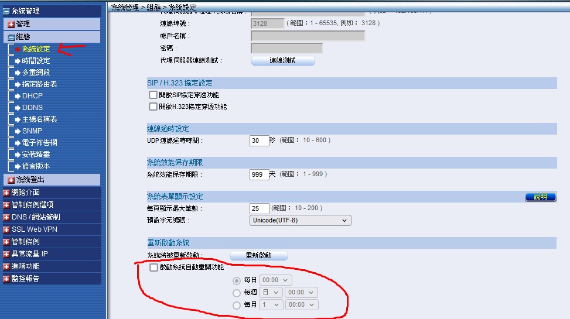Open the Unicode(UTF-8) encoding dropdown
This screenshot has width=570, height=319.
tap(300, 220)
